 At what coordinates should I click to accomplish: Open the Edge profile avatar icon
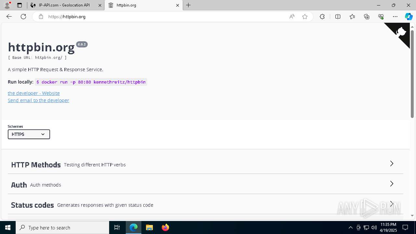click(7, 5)
